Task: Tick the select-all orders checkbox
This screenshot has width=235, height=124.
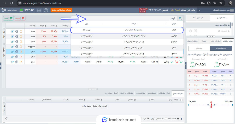Action: point(181,100)
